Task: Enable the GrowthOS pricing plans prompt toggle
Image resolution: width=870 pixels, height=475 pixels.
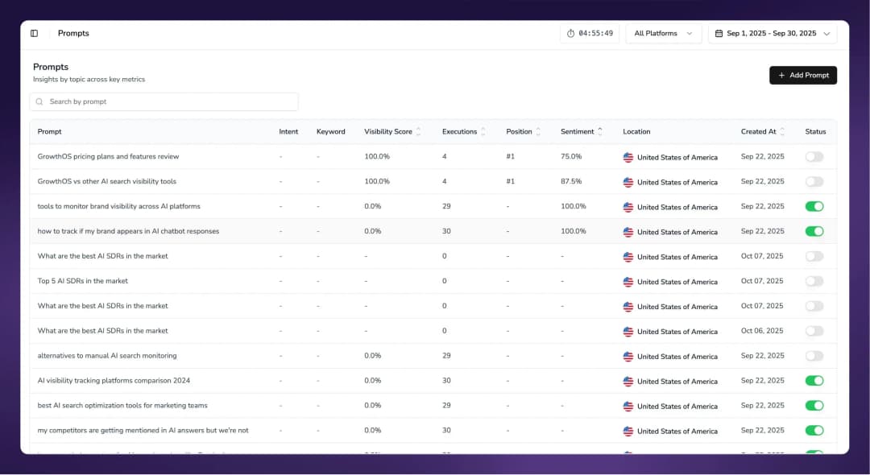Action: [x=814, y=157]
